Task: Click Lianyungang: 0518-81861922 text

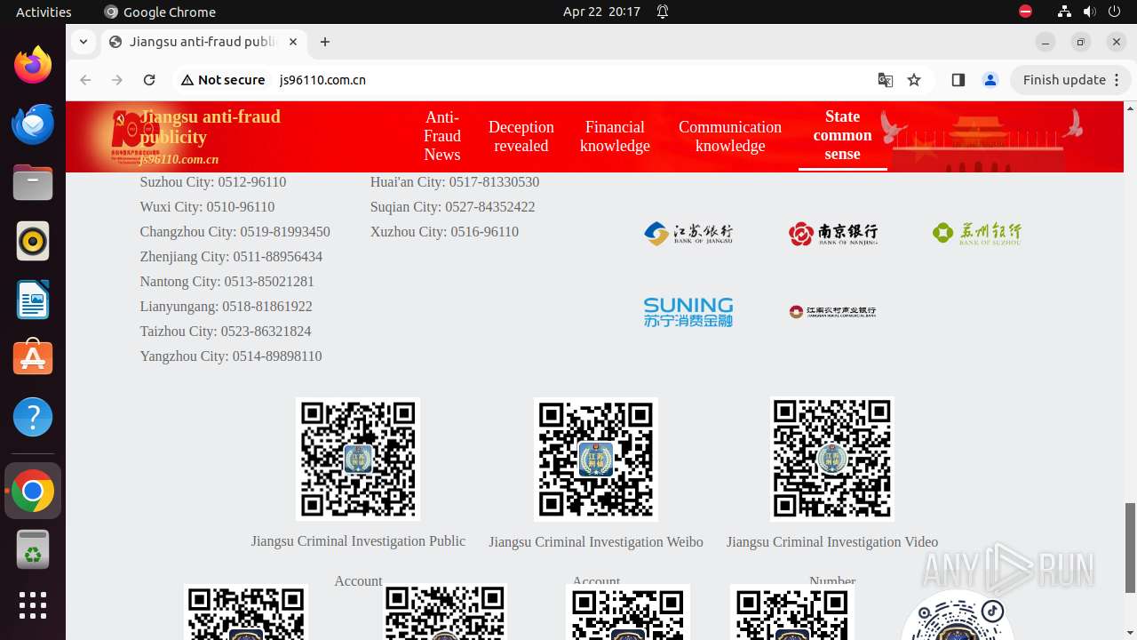Action: [226, 307]
